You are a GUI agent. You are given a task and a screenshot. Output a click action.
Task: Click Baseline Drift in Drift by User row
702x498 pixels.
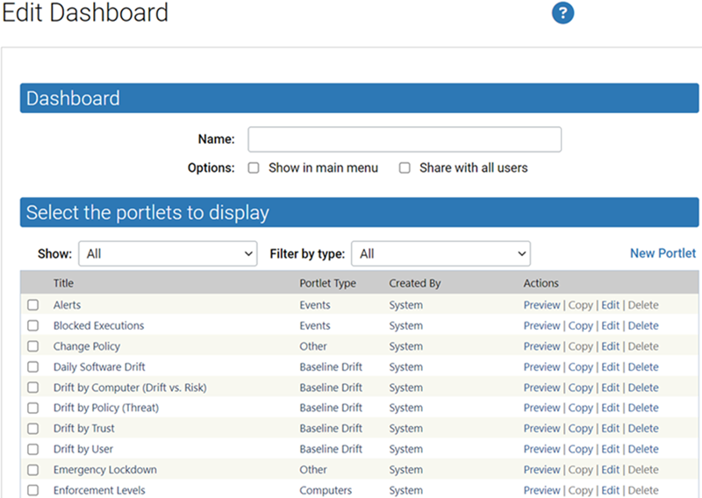pos(331,449)
